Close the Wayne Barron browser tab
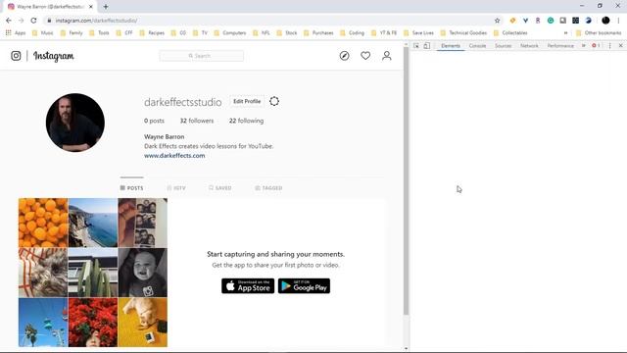Viewport: 627px width, 353px height. 91,7
